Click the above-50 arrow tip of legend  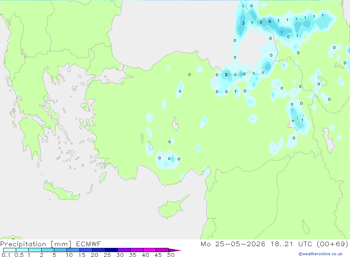[x=175, y=250]
